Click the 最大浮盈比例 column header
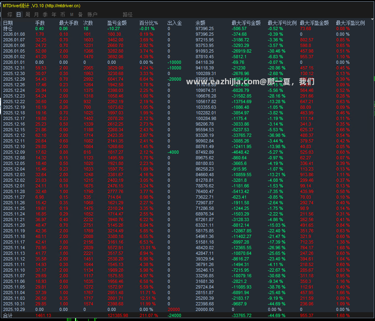This screenshot has height=321, width=375. (351, 23)
